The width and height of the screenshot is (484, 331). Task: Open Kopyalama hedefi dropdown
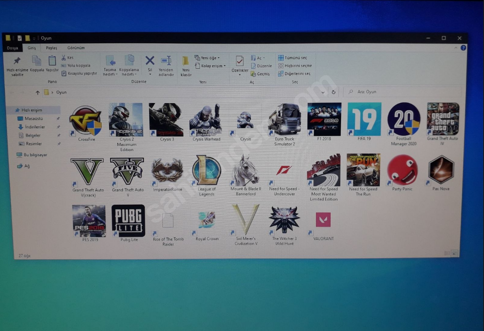click(129, 66)
